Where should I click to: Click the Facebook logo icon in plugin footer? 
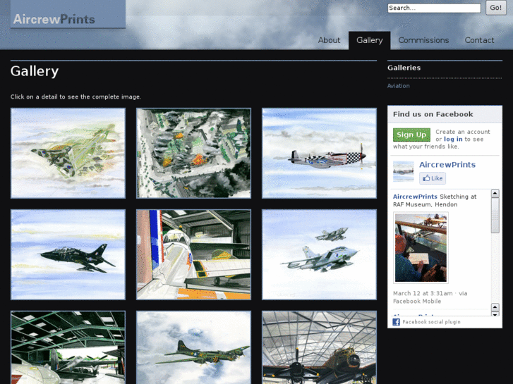[396, 322]
